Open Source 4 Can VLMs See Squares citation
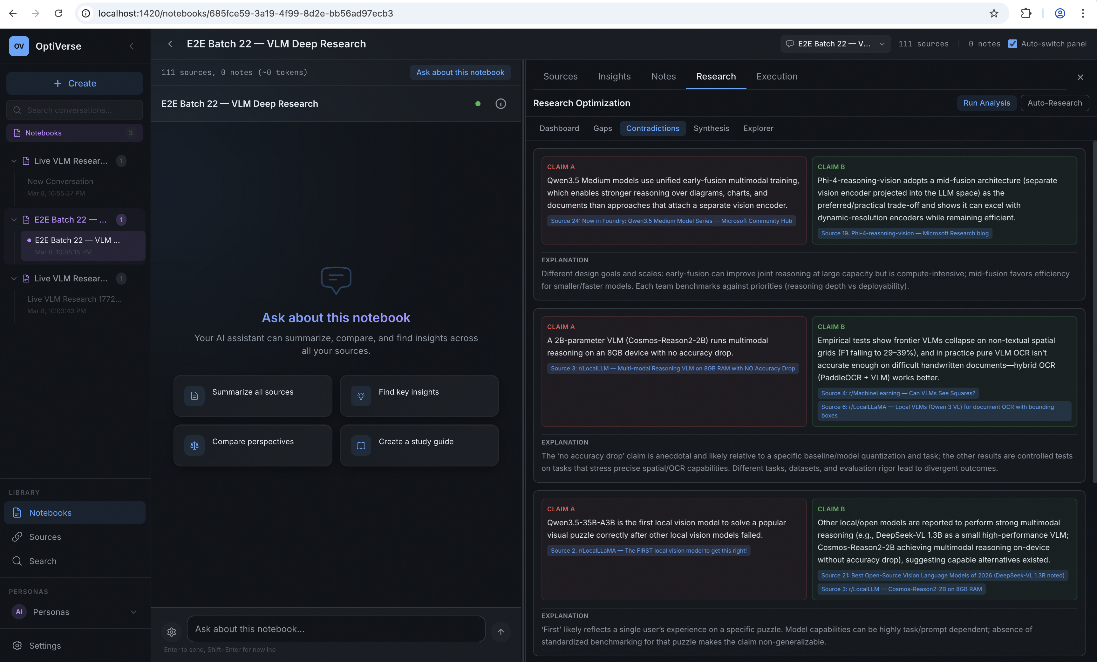 (x=897, y=393)
